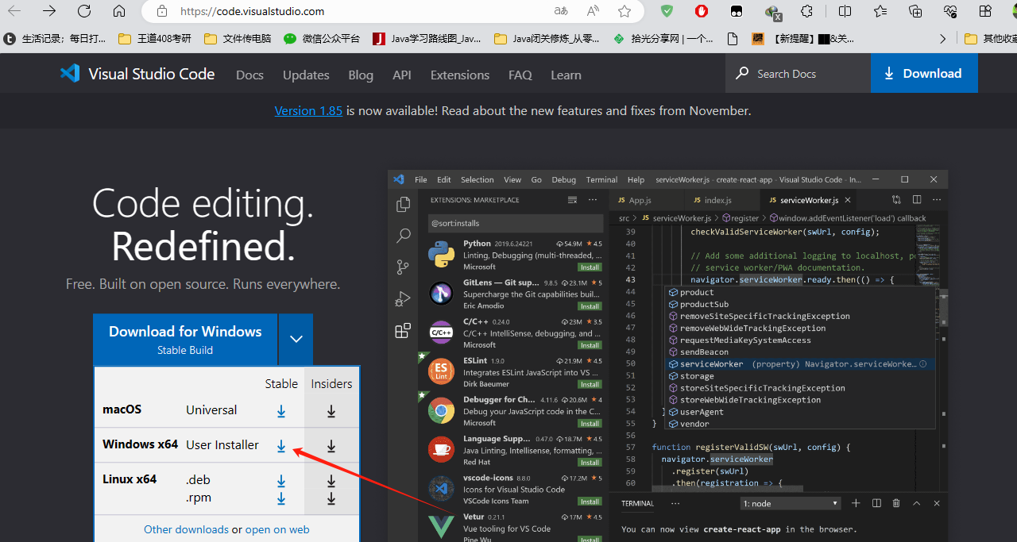Screen dimensions: 1017x542
Task: Open the 【新提醒】 bookmark
Action: click(803, 38)
